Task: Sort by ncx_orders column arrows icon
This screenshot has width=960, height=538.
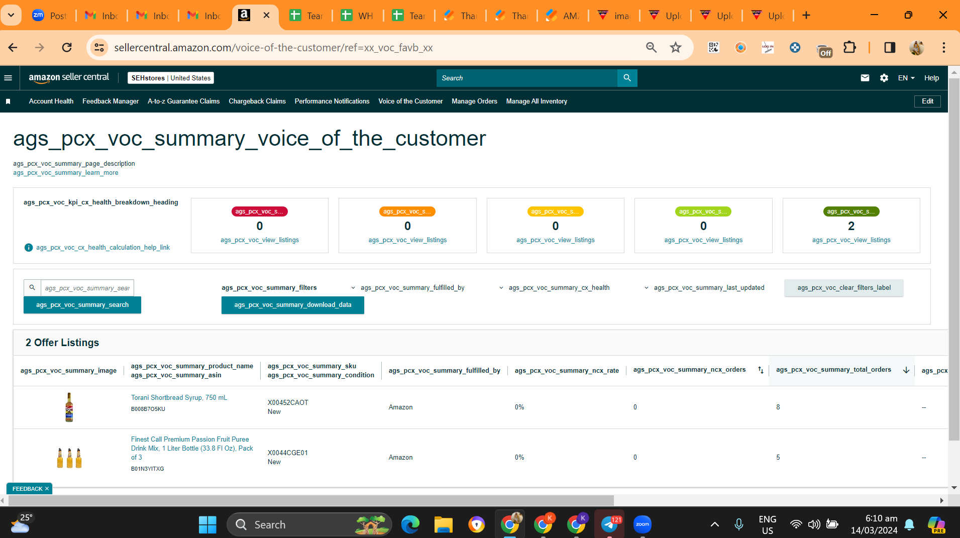Action: (x=761, y=370)
